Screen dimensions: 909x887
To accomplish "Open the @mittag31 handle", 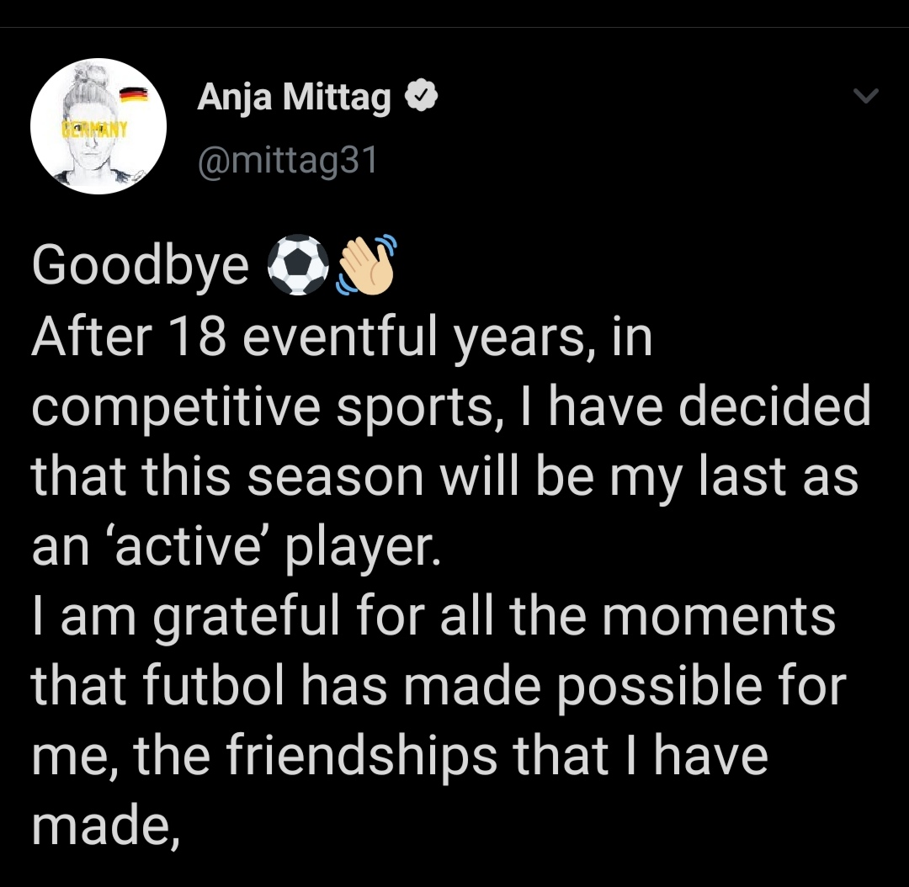I will pyautogui.click(x=288, y=162).
